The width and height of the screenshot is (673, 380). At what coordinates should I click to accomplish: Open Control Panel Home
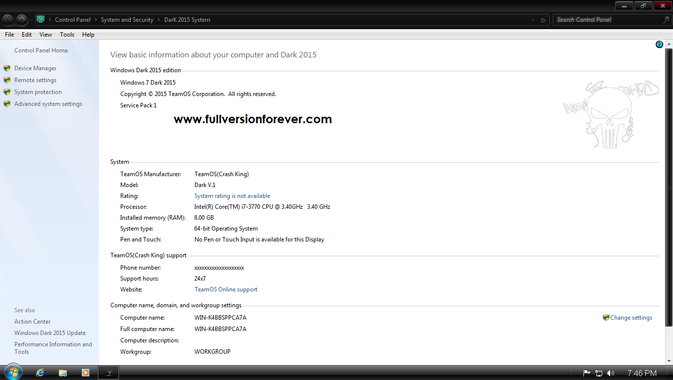click(41, 50)
